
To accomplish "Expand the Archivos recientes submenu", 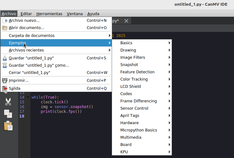I will click(56, 50).
